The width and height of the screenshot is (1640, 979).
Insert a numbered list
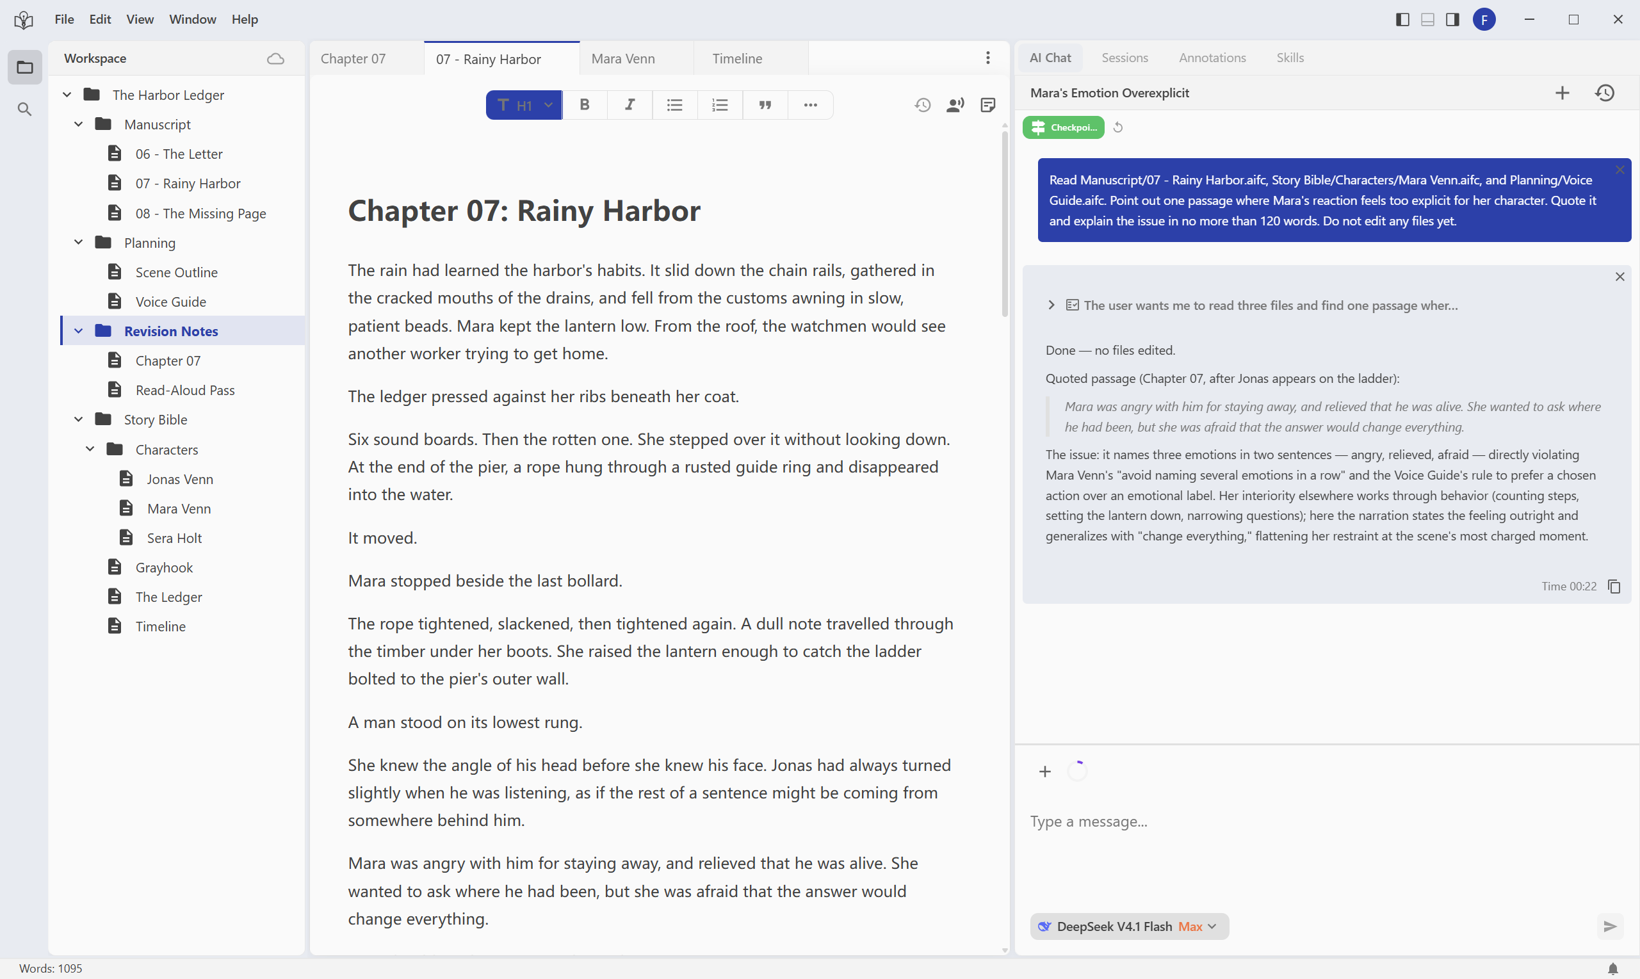coord(720,104)
